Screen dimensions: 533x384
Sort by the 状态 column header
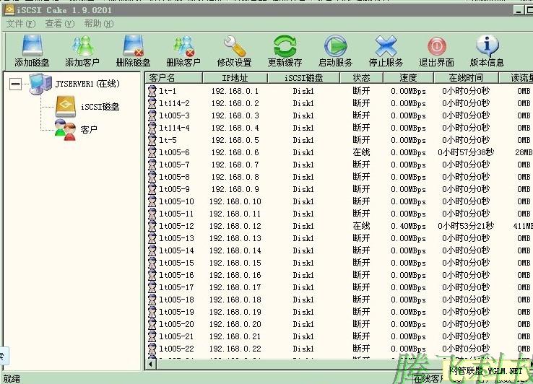point(361,78)
